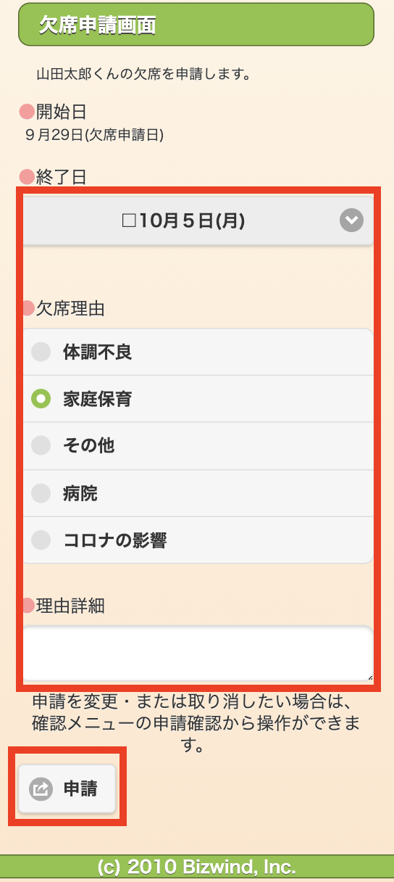Click the (c) 2010 Bizwind, Inc. footer

coord(197,867)
